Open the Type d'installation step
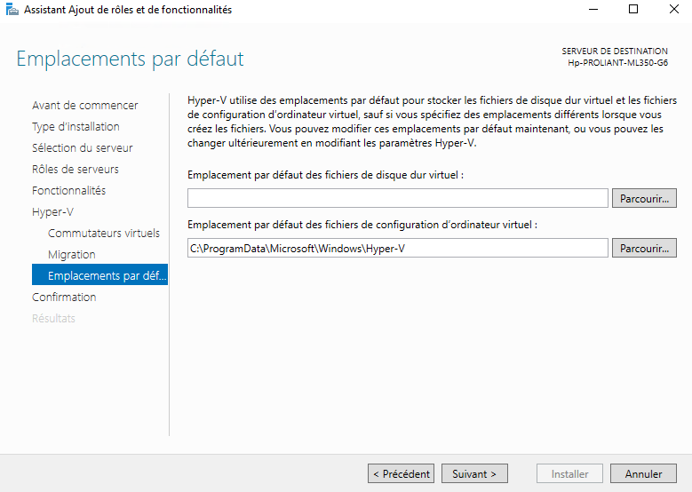 click(76, 127)
